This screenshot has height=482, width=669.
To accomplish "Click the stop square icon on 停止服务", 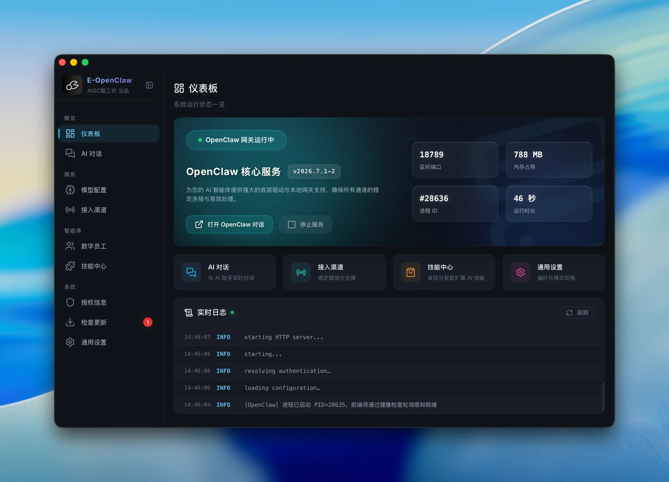I will [x=292, y=224].
